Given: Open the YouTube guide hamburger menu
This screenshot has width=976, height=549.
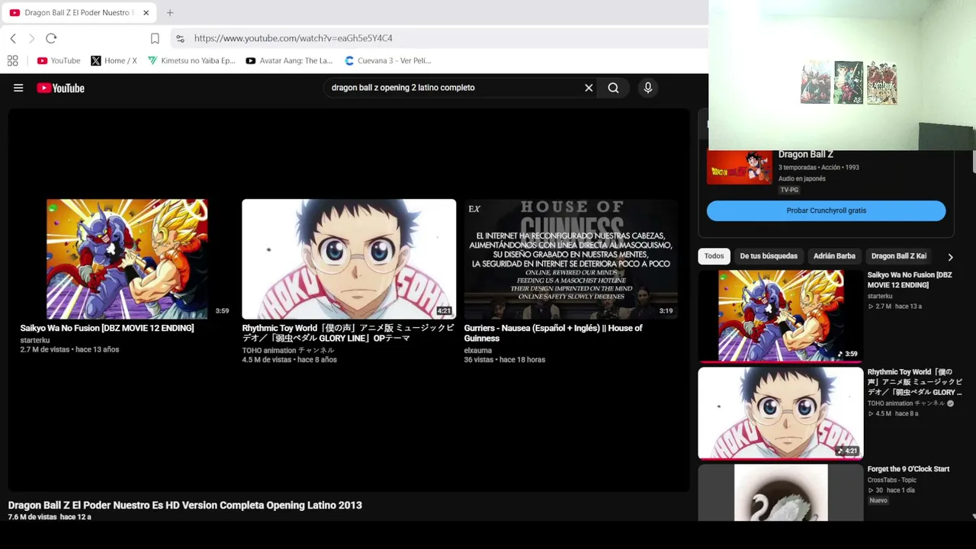Looking at the screenshot, I should pos(18,88).
